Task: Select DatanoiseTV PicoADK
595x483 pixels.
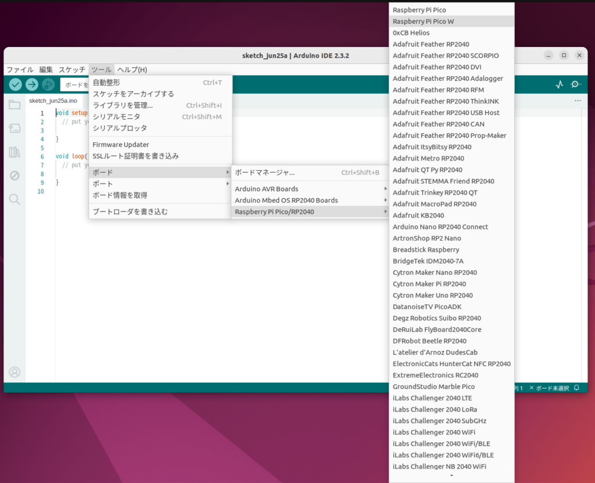Action: (451, 306)
